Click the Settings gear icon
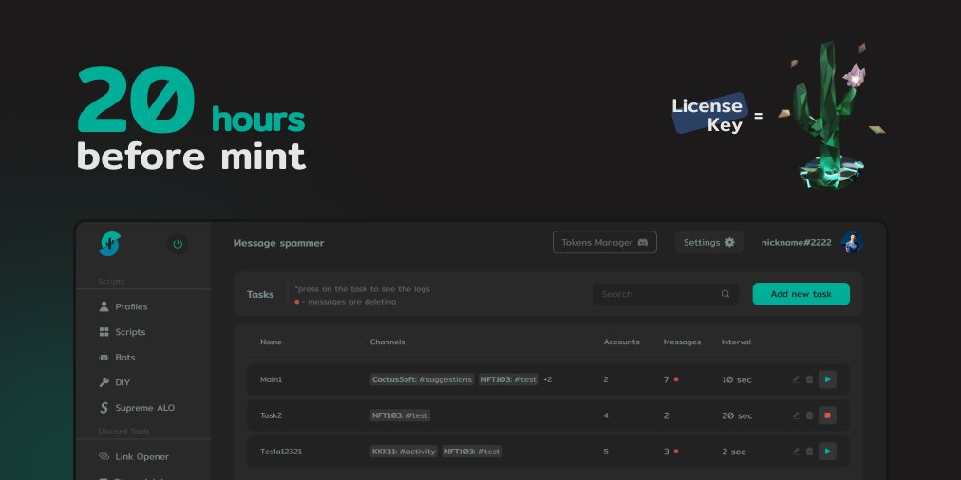 (729, 243)
